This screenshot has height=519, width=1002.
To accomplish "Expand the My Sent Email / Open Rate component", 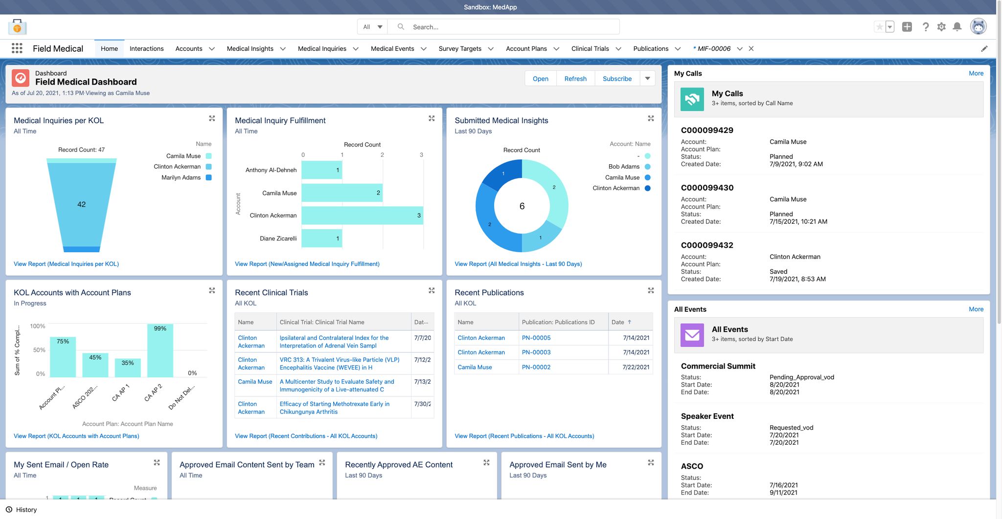I will 157,462.
